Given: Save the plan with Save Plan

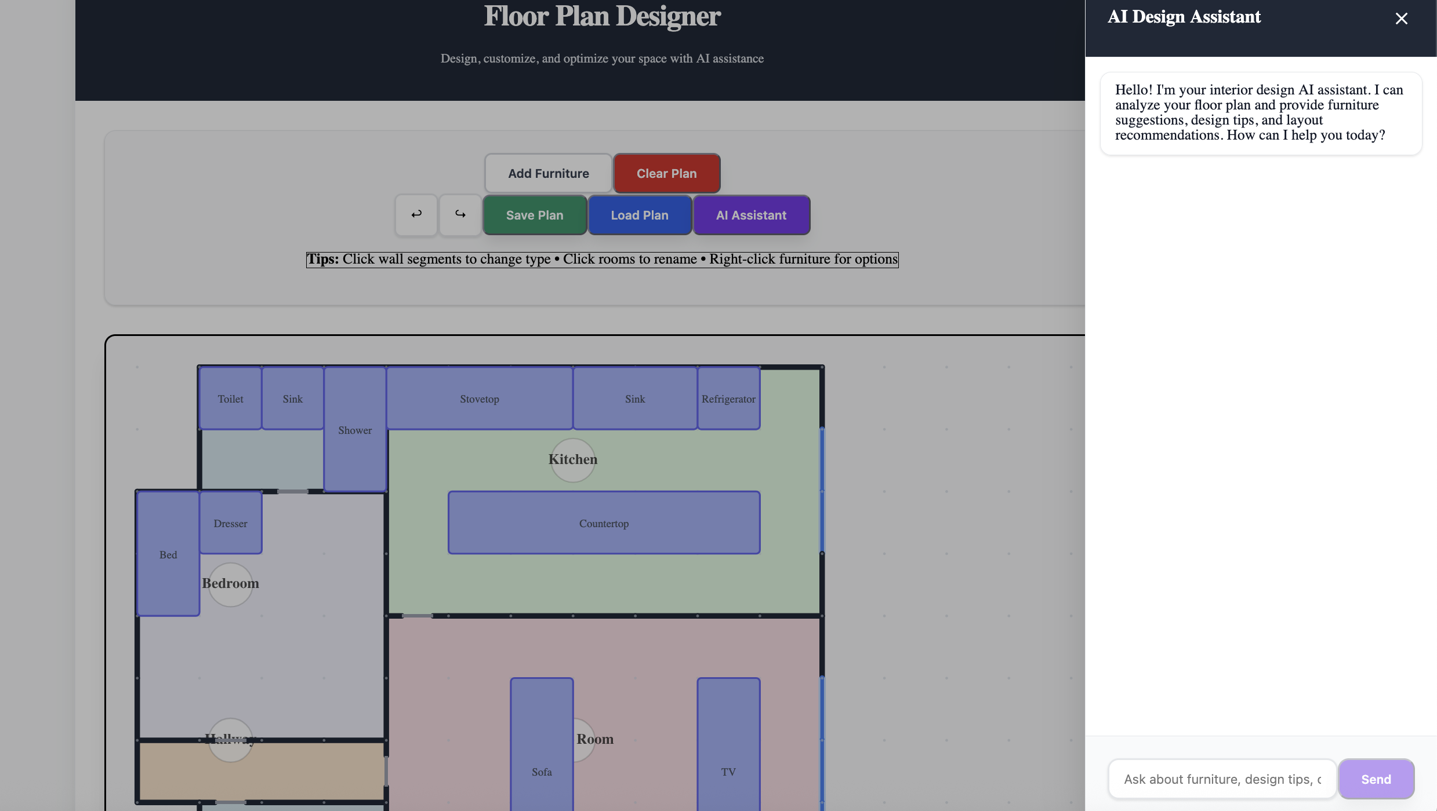Looking at the screenshot, I should (534, 215).
